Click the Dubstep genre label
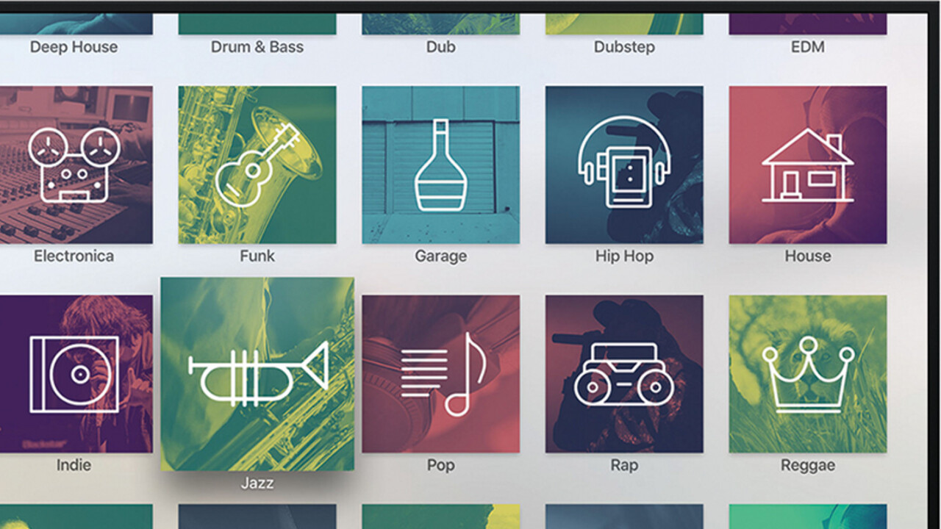The image size is (941, 529). tap(624, 47)
